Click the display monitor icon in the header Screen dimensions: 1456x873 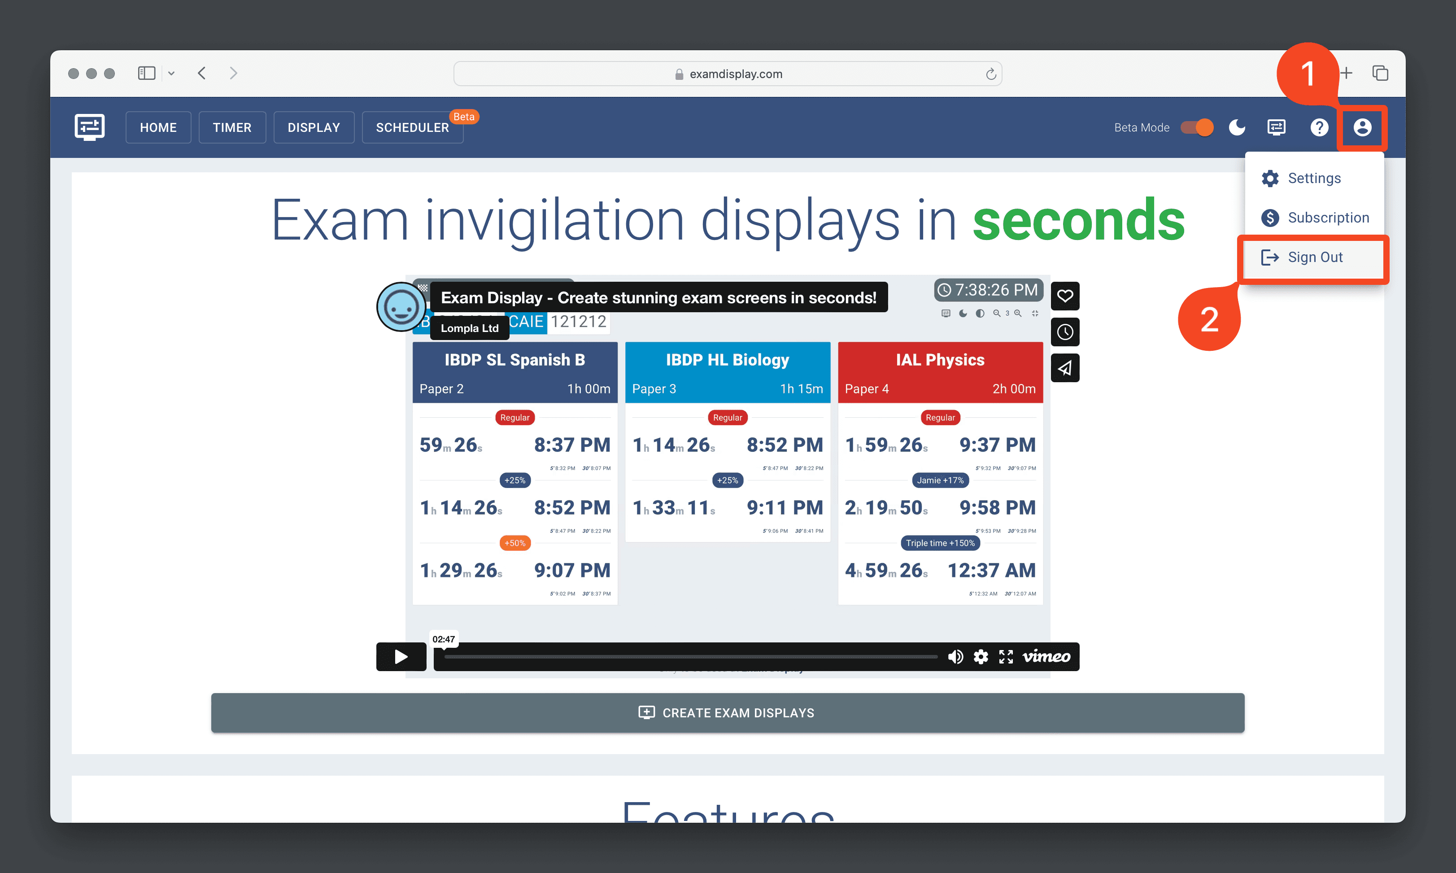tap(1276, 128)
